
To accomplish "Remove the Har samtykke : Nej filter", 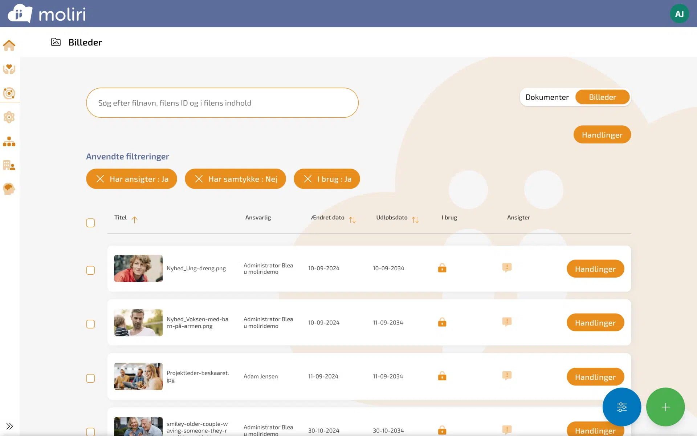I will pos(199,179).
